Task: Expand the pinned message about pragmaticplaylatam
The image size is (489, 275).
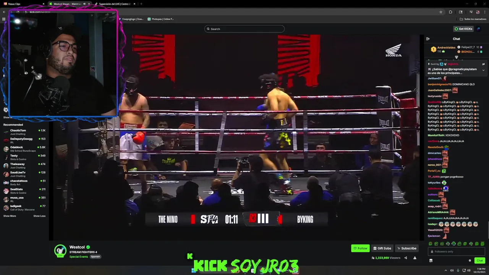Action: pos(483,70)
